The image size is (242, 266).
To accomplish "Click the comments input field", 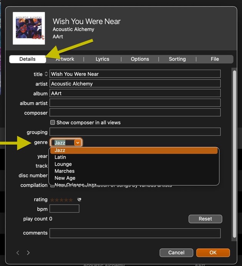I will point(135,233).
